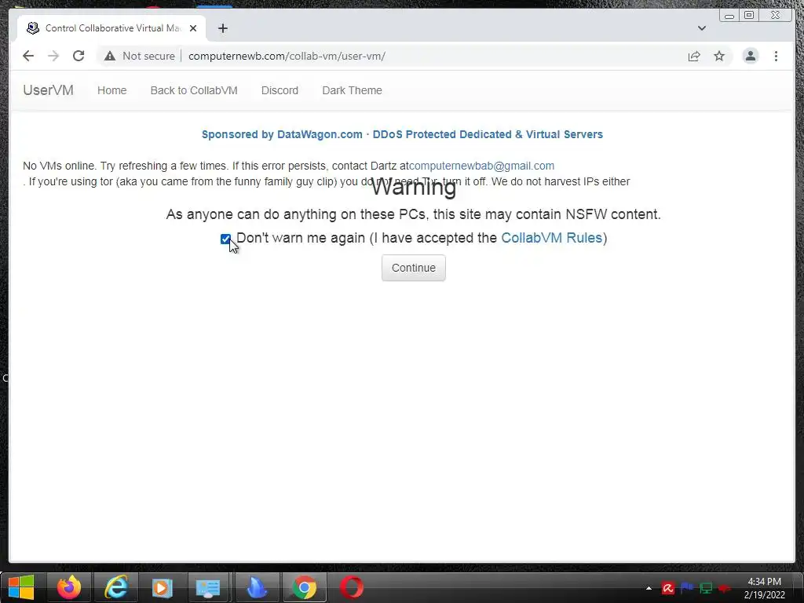Image resolution: width=804 pixels, height=603 pixels.
Task: Open the Chrome profile avatar
Action: click(750, 56)
